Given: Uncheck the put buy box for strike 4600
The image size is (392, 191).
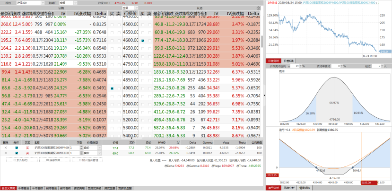Looking at the screenshot, I should 143,41.
